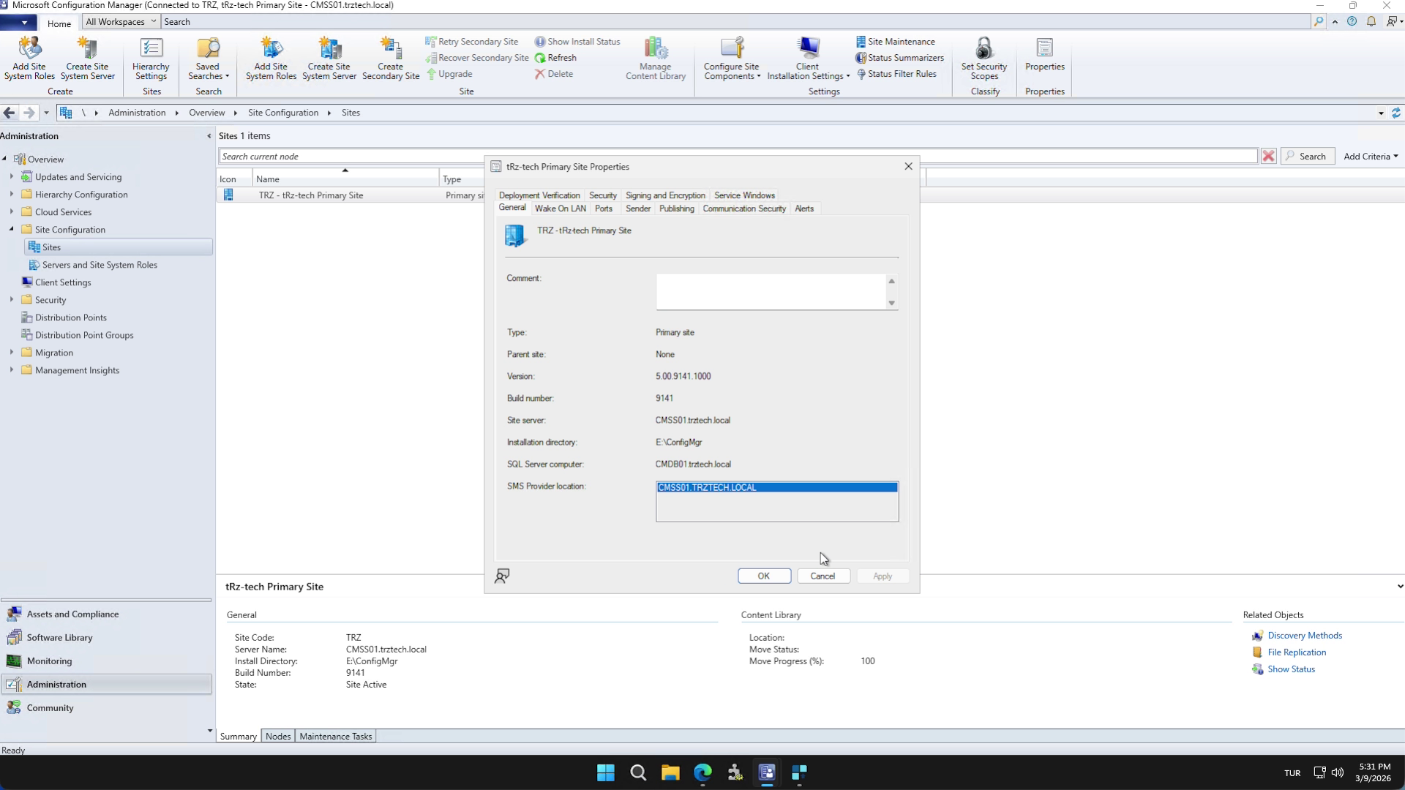Open Configure Site Components menu
Screen dimensions: 1405x790
(732, 58)
